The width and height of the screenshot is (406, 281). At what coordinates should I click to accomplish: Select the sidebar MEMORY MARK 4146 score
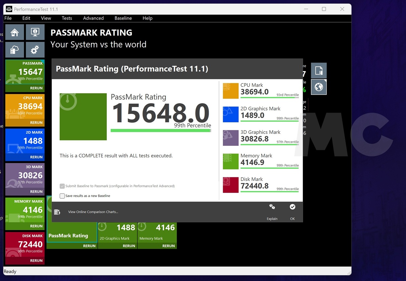33,210
